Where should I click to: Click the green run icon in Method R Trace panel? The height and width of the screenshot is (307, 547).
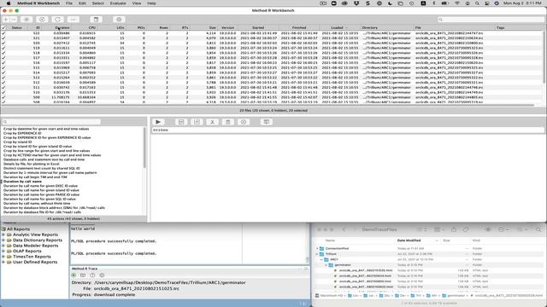[74, 275]
